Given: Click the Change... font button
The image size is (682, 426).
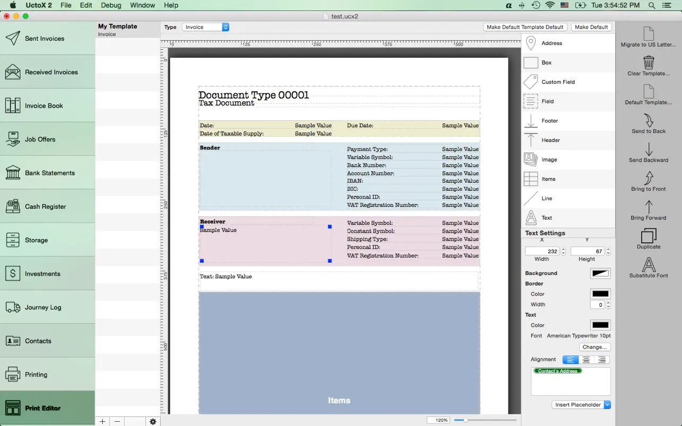Looking at the screenshot, I should click(594, 347).
